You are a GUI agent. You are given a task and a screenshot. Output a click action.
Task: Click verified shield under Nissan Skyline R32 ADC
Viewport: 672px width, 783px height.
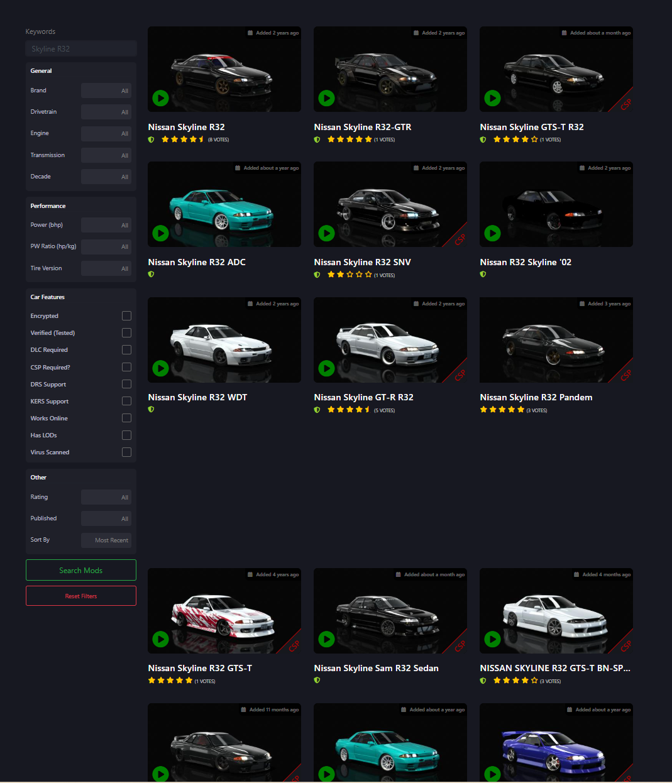(151, 274)
